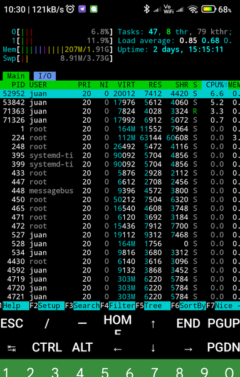
Task: Open F6 SortBy menu
Action: coord(188,306)
